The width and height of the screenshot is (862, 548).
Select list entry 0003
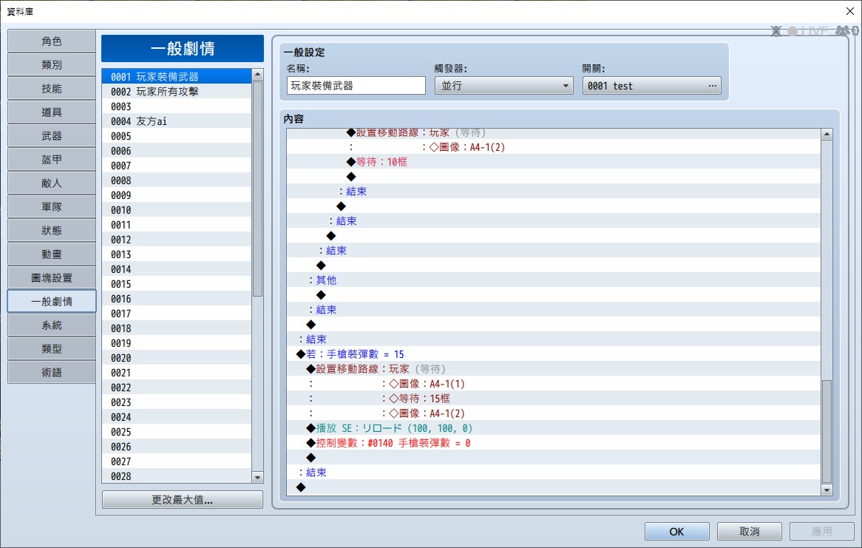(177, 106)
